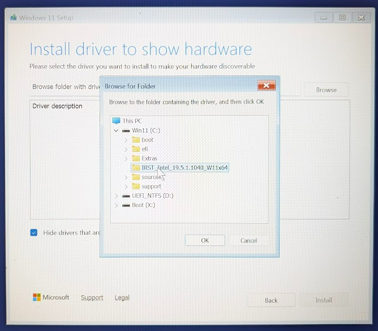
Task: Click the This PC computer icon
Action: (116, 121)
